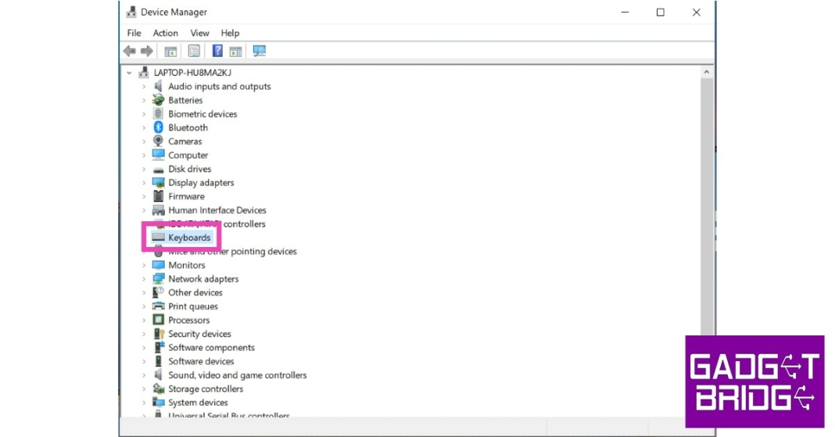This screenshot has height=437, width=835.
Task: Select the LAPTOP-HU8MA2KJ computer name
Action: click(192, 73)
